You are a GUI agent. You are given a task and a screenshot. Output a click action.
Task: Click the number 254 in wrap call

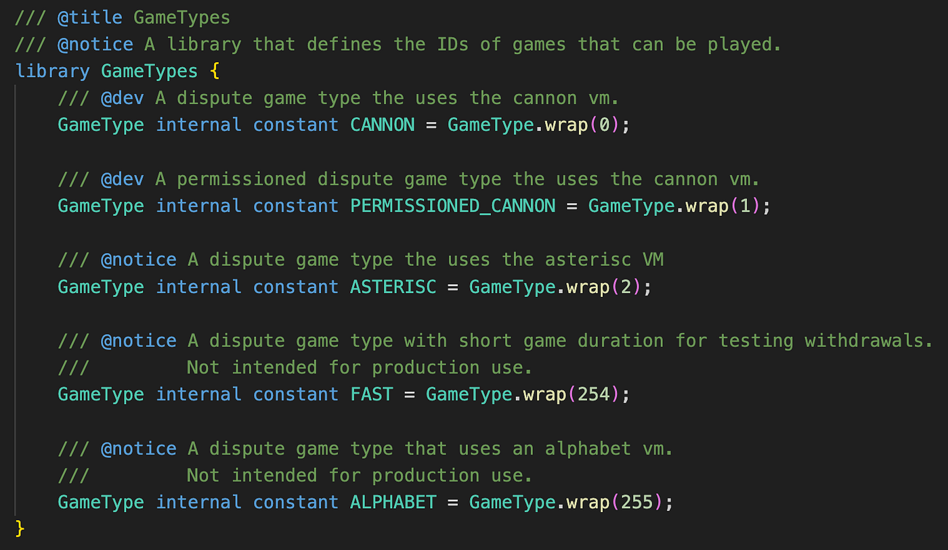(594, 394)
